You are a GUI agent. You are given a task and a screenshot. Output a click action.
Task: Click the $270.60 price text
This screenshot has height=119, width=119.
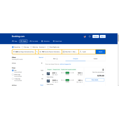101,76
